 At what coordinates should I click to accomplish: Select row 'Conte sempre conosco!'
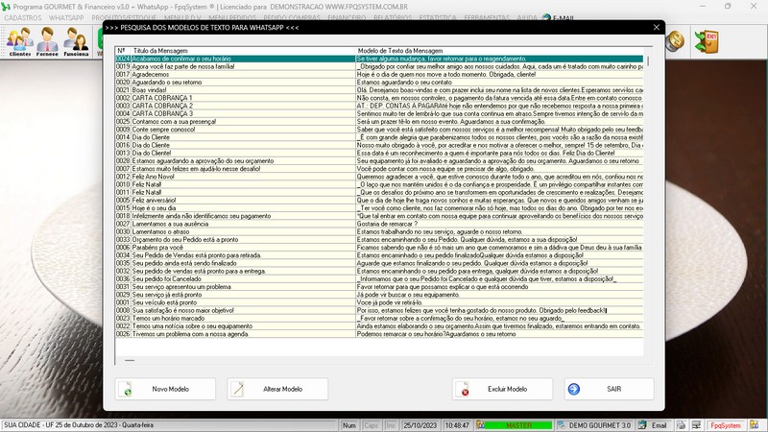[379, 130]
